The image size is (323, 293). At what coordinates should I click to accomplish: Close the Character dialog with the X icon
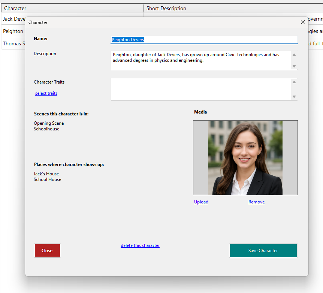point(302,22)
